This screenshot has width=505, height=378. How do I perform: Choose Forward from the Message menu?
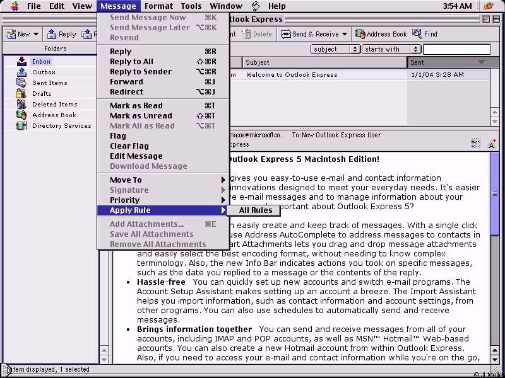pyautogui.click(x=163, y=82)
